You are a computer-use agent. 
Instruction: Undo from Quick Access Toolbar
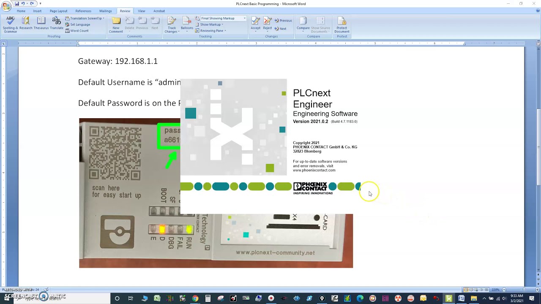[24, 3]
